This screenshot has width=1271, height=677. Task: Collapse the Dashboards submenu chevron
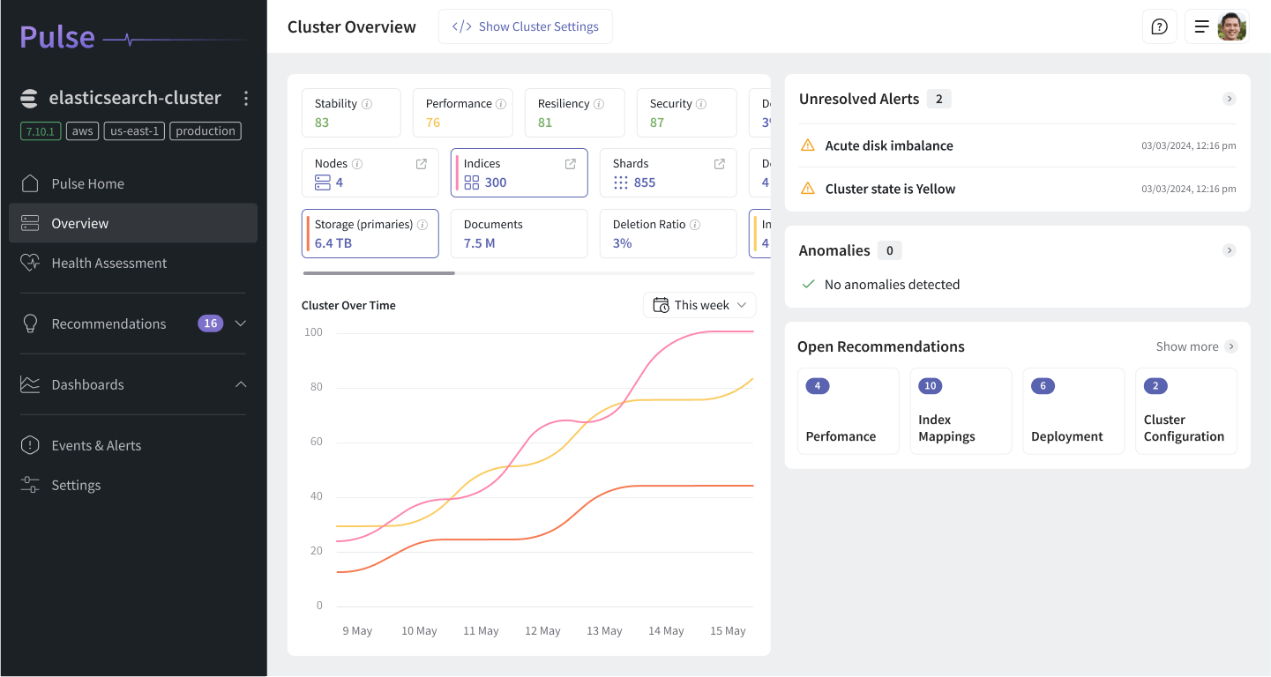point(241,384)
